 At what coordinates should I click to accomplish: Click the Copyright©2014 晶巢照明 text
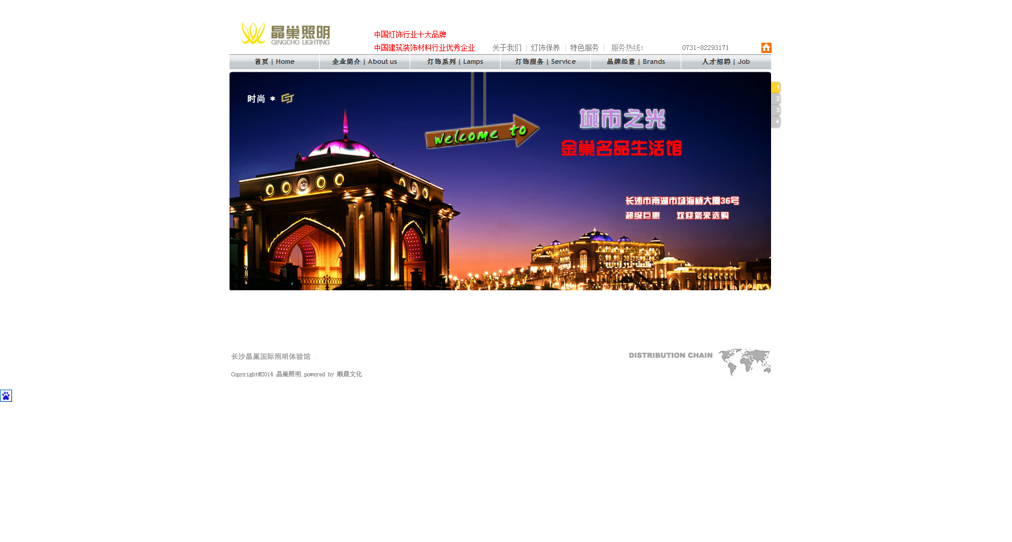coord(266,374)
